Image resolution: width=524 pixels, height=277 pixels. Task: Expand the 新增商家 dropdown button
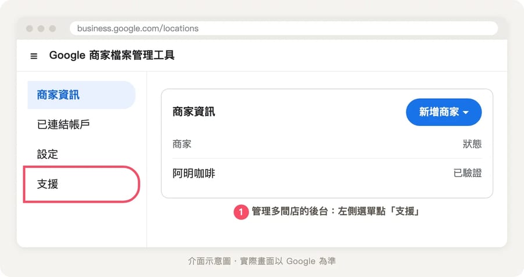point(444,112)
